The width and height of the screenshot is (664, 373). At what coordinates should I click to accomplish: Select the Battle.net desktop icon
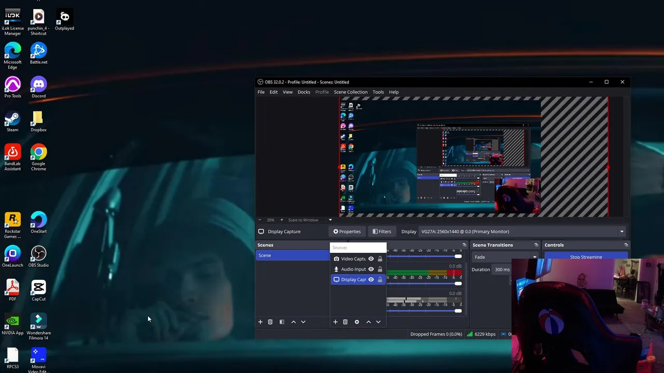(38, 54)
